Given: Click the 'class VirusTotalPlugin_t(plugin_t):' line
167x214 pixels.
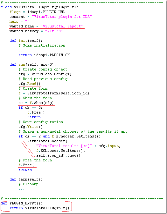Looking at the screenshot, I should coord(39,7).
